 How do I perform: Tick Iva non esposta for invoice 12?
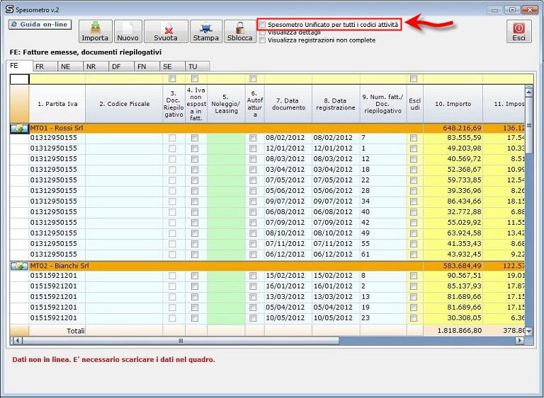(x=195, y=159)
